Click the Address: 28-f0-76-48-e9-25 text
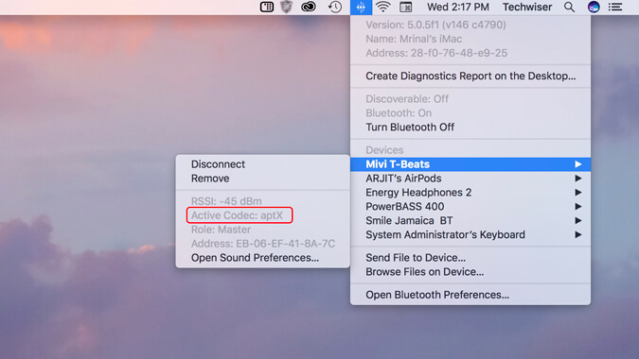Viewport: 639px width, 359px height. [x=436, y=53]
